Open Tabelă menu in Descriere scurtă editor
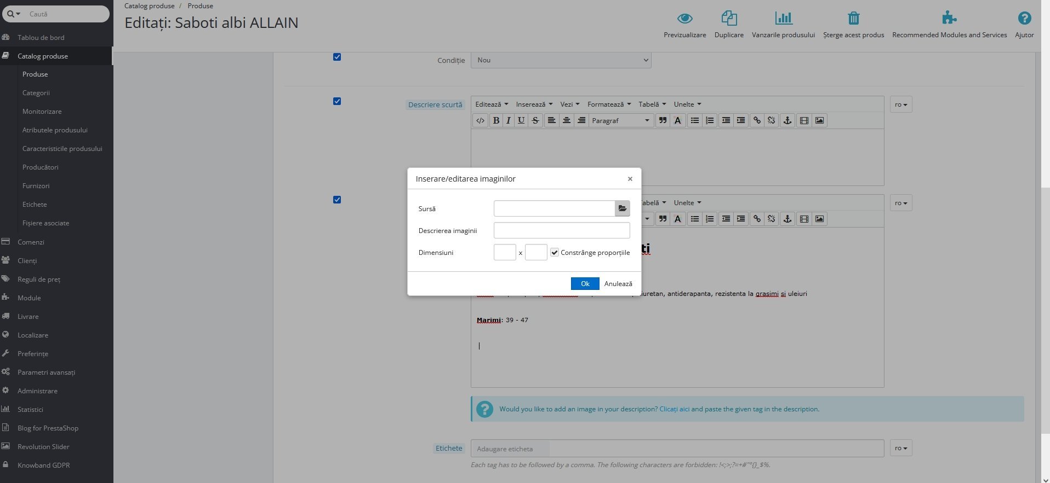This screenshot has height=483, width=1050. tap(652, 104)
